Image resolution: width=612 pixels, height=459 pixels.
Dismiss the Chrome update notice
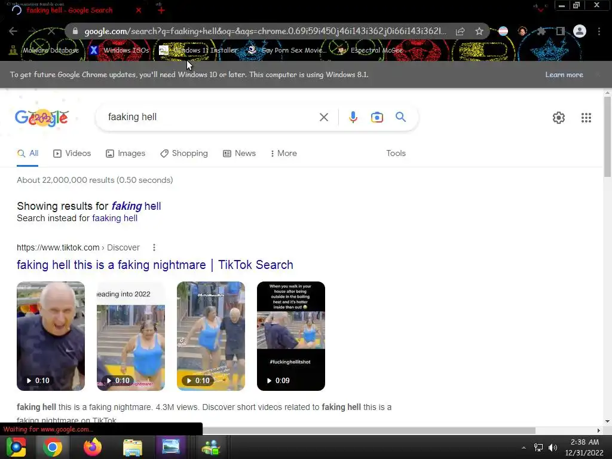point(598,74)
